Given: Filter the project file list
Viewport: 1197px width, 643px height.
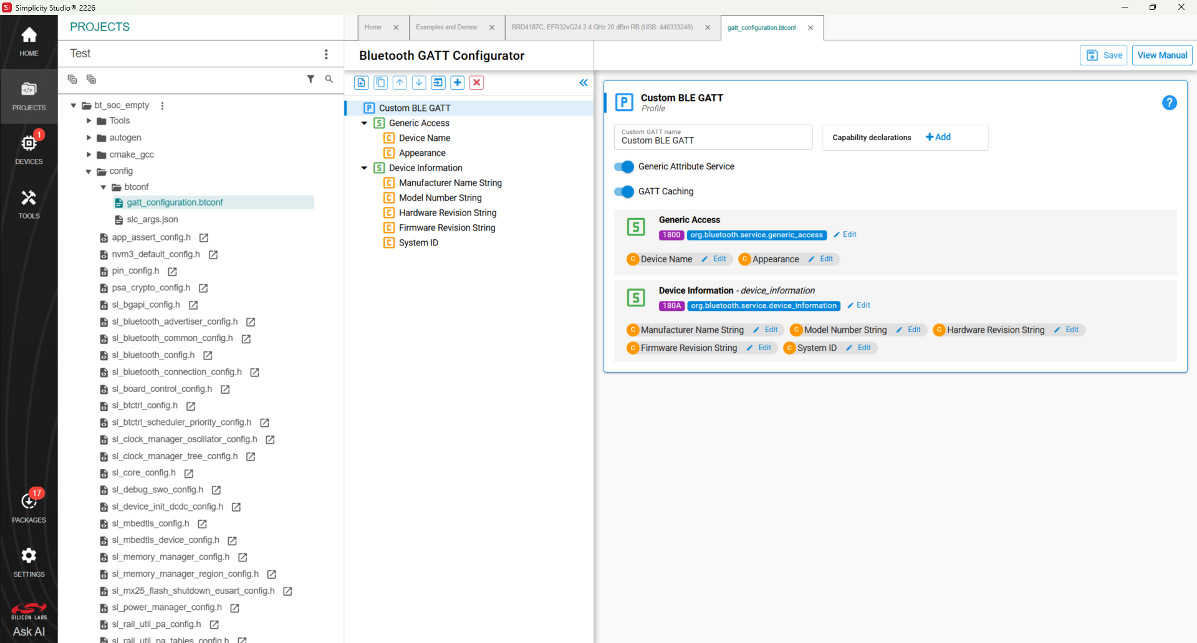Looking at the screenshot, I should point(310,79).
